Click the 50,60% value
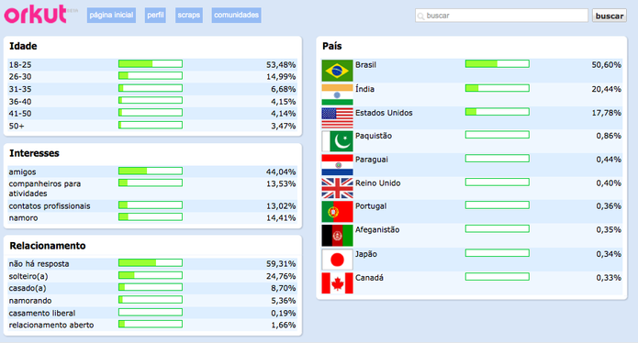The width and height of the screenshot is (638, 343). (606, 64)
